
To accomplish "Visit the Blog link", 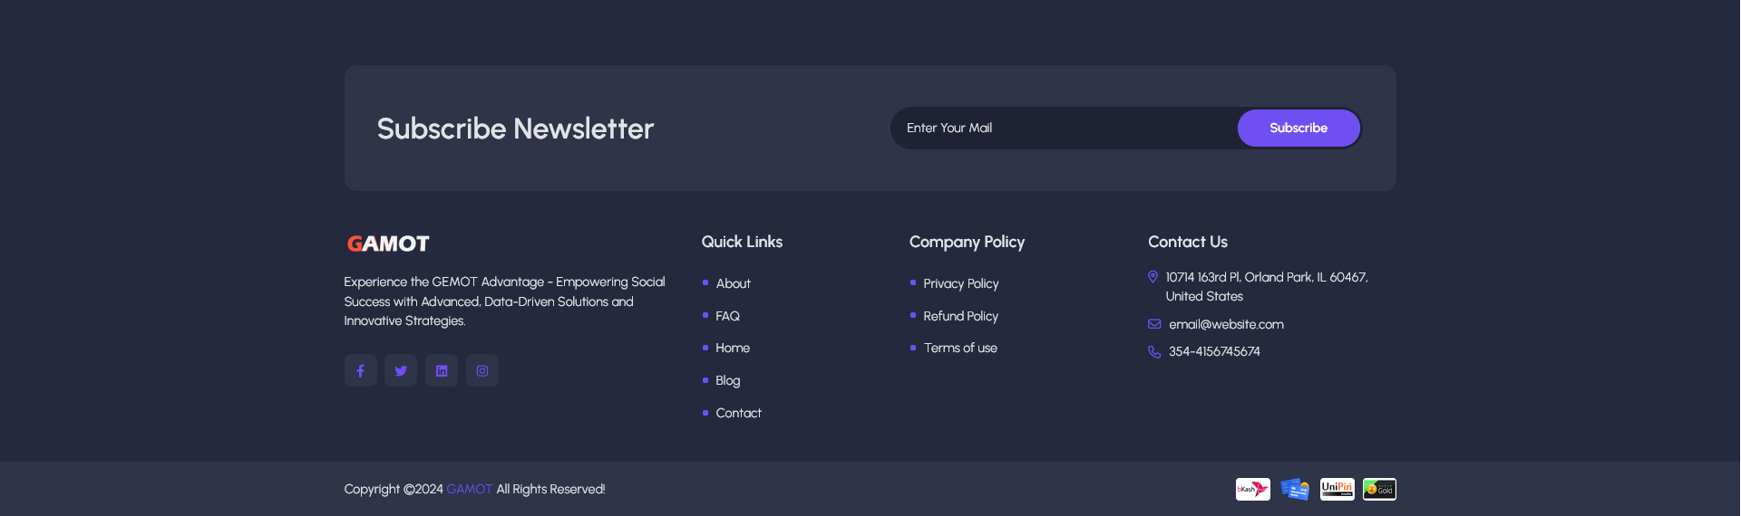I will pyautogui.click(x=727, y=380).
